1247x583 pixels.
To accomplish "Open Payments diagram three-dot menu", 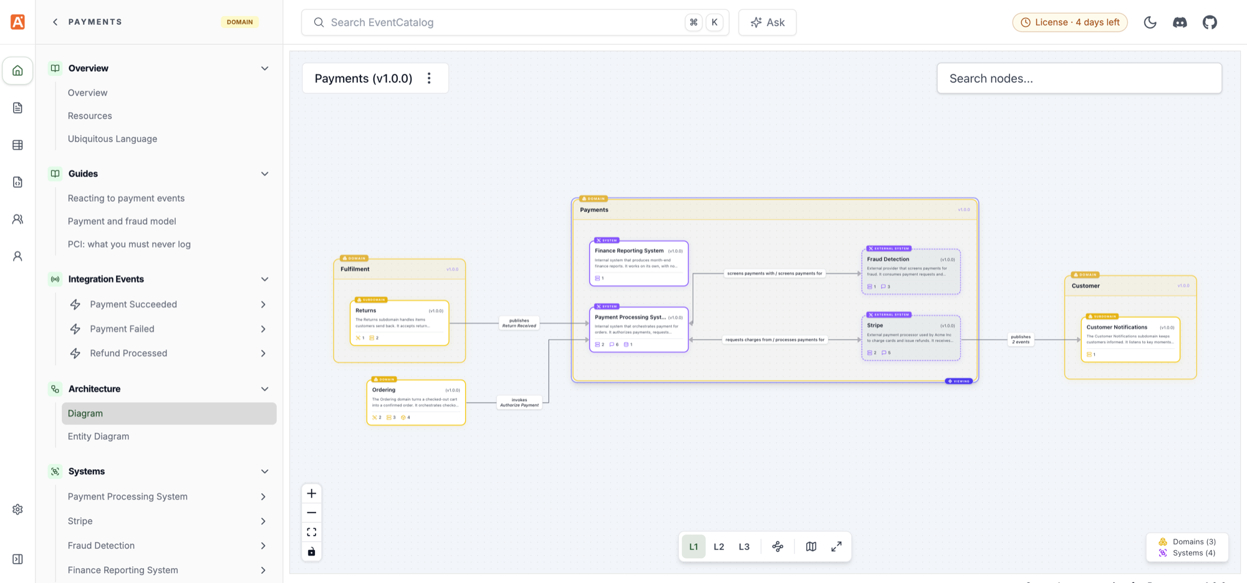I will point(429,78).
